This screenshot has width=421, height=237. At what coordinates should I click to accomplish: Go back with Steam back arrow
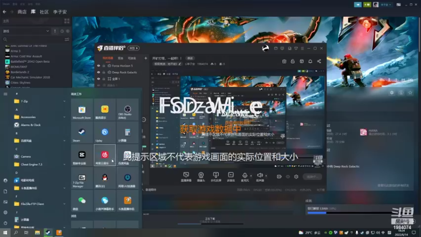coord(5,12)
